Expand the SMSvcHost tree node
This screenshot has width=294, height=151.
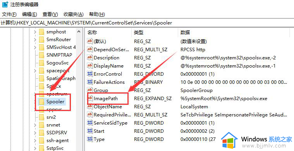pyautogui.click(x=35, y=47)
